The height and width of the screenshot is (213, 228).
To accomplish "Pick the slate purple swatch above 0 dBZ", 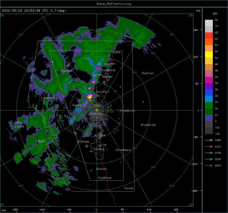I will click(x=209, y=118).
